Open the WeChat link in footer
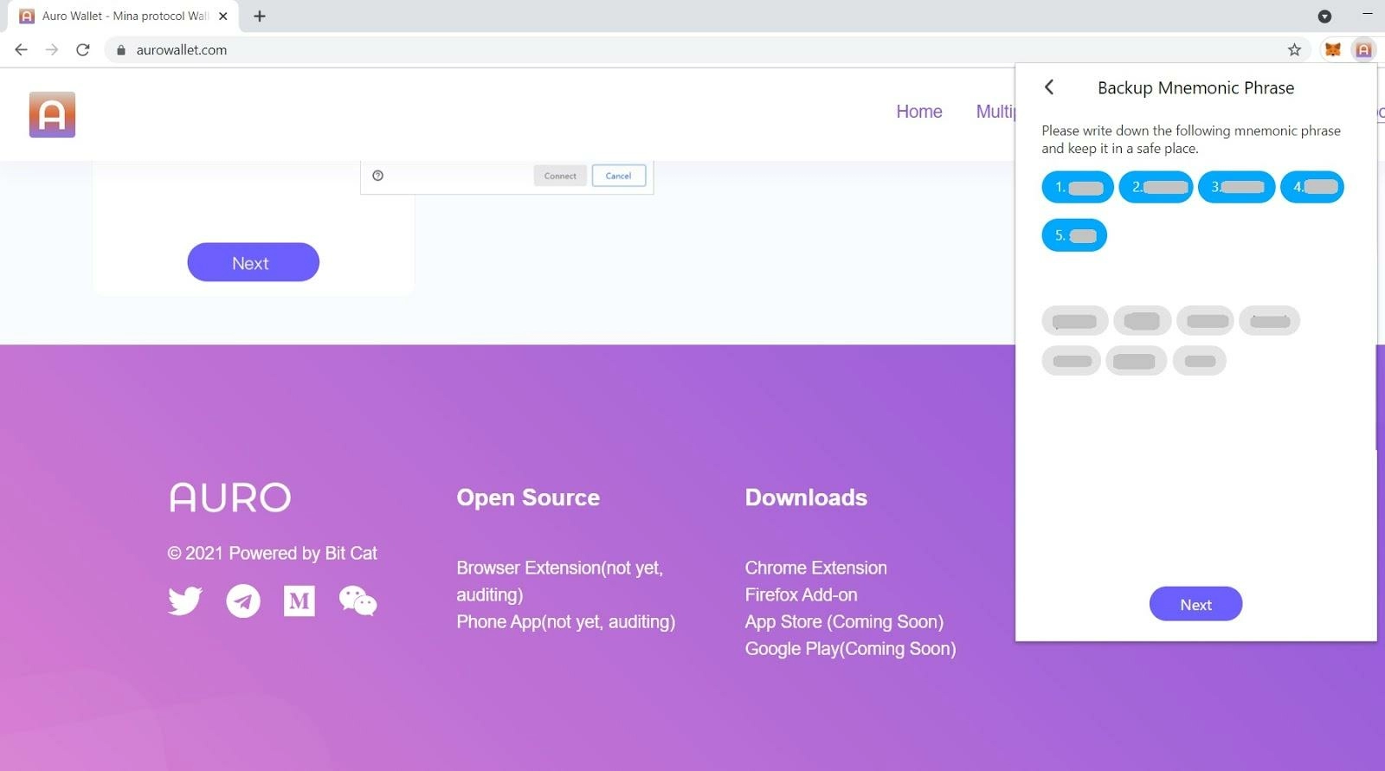1385x771 pixels. (x=358, y=601)
